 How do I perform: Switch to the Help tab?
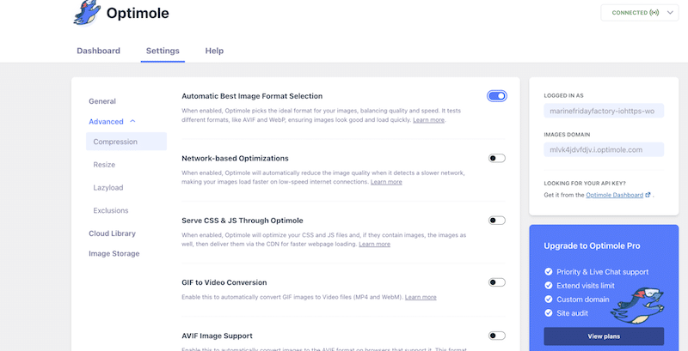click(214, 51)
